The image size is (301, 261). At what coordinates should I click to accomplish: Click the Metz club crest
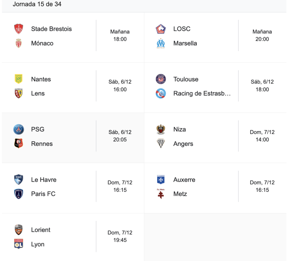[x=160, y=194]
